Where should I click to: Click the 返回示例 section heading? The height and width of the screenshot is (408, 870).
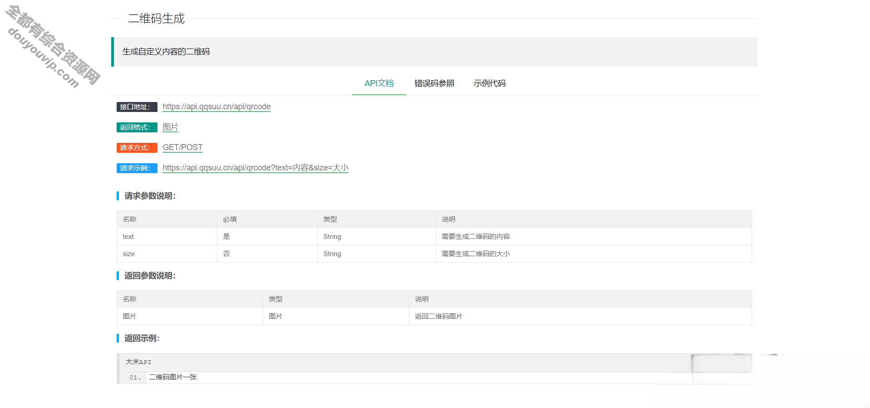142,338
